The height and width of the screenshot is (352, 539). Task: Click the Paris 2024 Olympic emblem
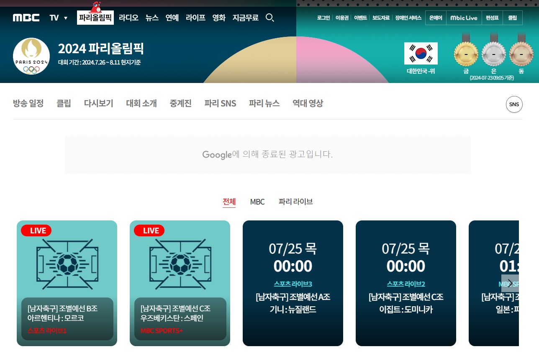(31, 56)
